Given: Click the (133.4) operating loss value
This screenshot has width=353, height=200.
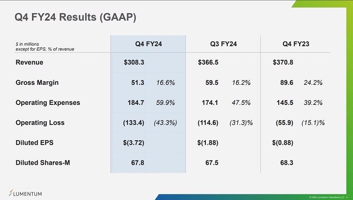Looking at the screenshot, I should [x=134, y=123].
